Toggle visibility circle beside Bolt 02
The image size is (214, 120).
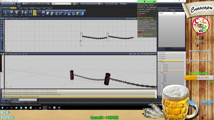click(x=162, y=77)
